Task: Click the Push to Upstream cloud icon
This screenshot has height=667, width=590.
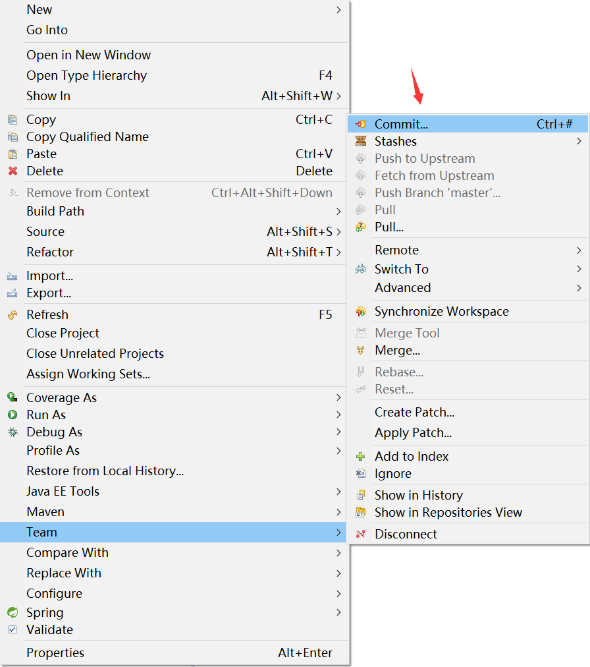Action: click(360, 159)
